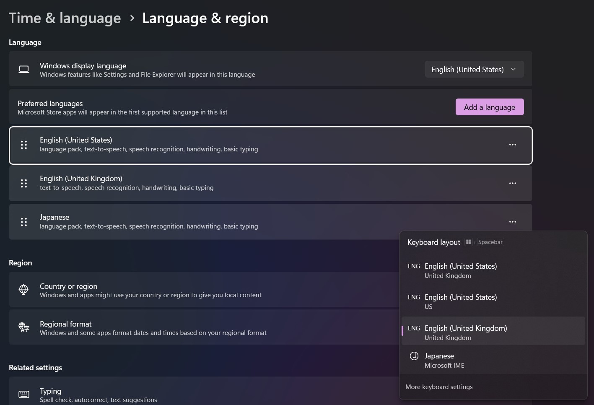Click the Preferred languages heading
The width and height of the screenshot is (594, 405).
(x=50, y=104)
